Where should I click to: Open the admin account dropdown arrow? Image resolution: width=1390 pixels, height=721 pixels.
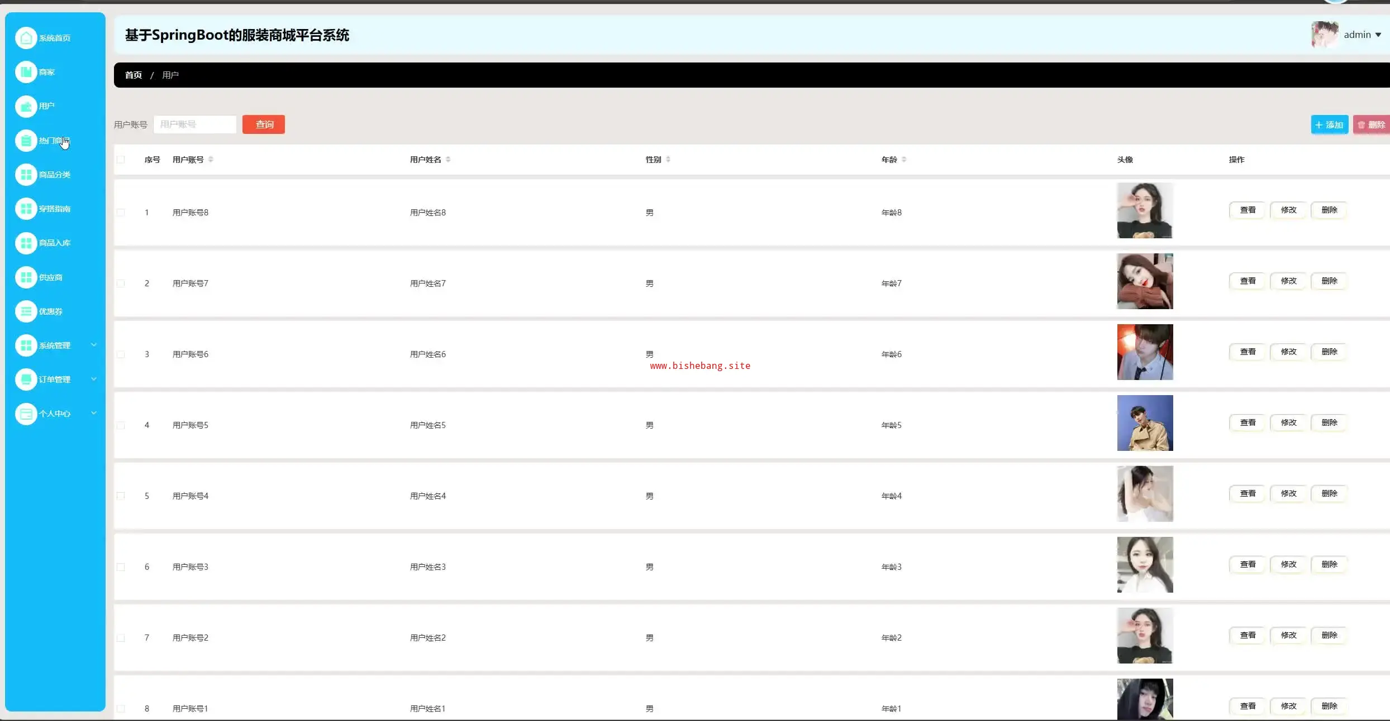(1378, 35)
